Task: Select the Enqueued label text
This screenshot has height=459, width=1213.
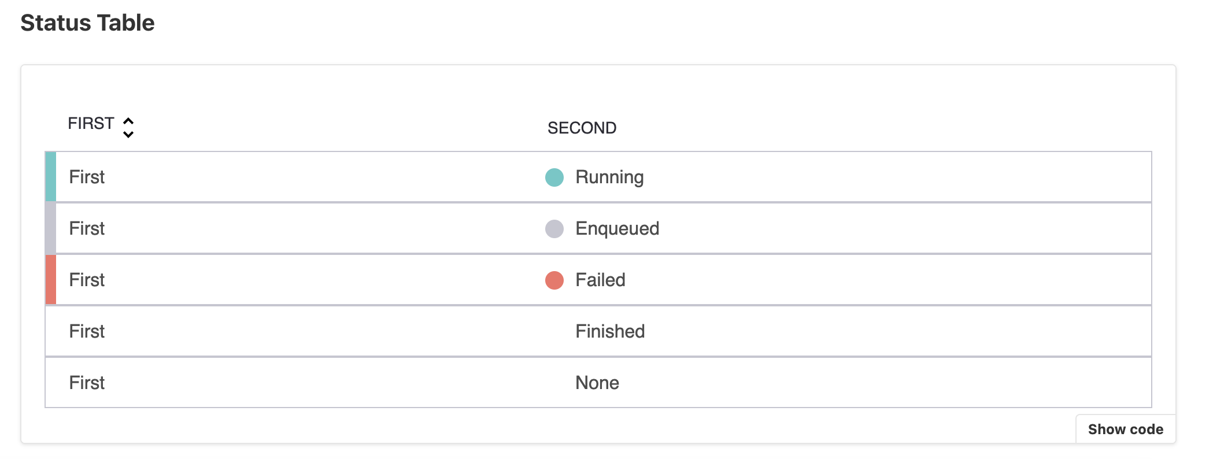Action: click(x=617, y=229)
